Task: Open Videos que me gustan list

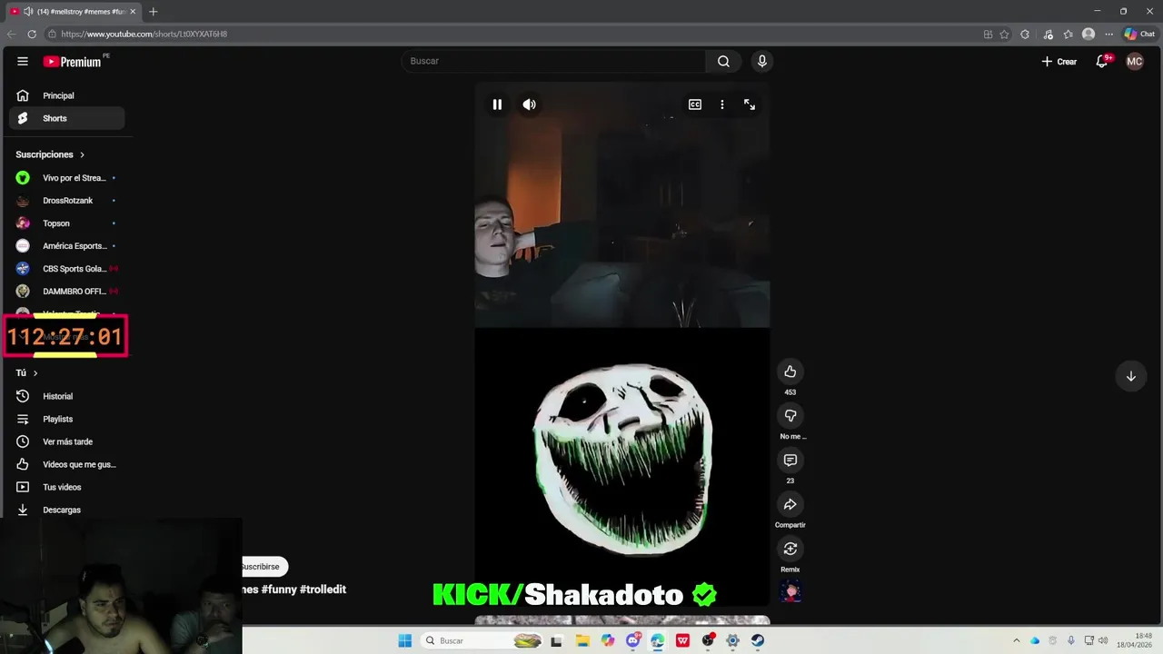Action: click(x=67, y=464)
